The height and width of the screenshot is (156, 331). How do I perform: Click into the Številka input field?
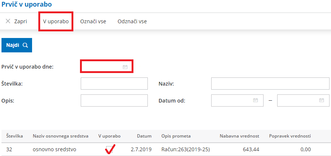point(114,84)
